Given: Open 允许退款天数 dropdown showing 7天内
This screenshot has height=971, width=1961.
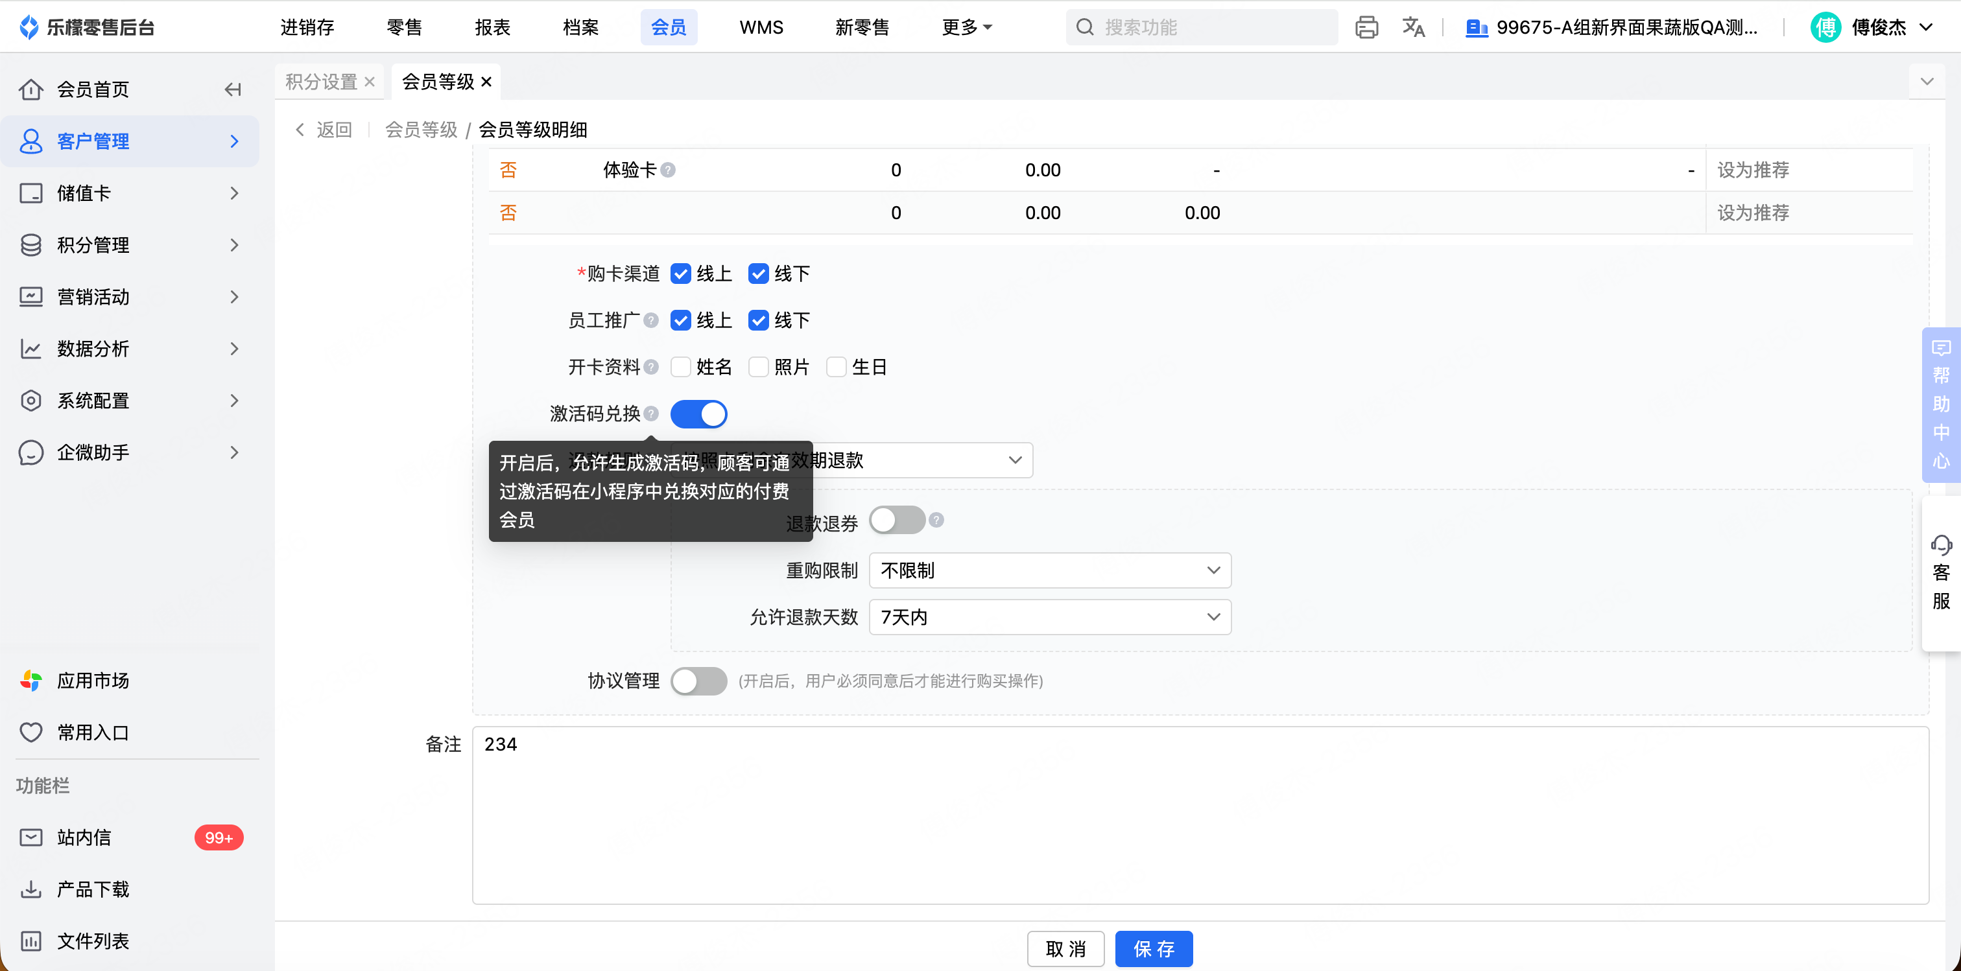Looking at the screenshot, I should tap(1049, 617).
